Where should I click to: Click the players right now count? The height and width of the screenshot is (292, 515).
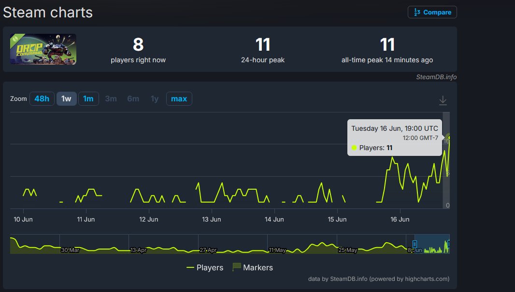coord(138,44)
